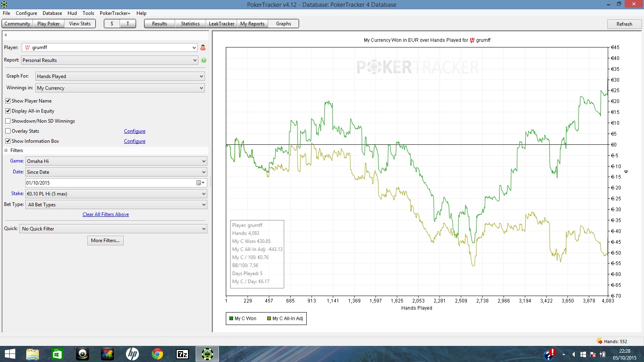The image size is (644, 362).
Task: Show hidden tray icons arrow
Action: tap(563, 354)
